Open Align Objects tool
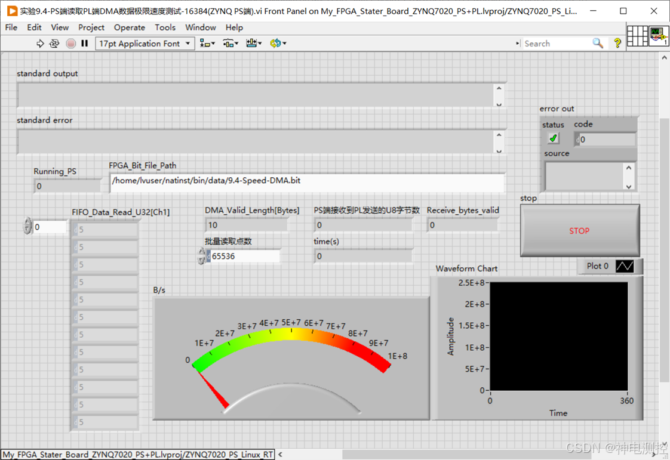The width and height of the screenshot is (670, 460). click(x=208, y=43)
